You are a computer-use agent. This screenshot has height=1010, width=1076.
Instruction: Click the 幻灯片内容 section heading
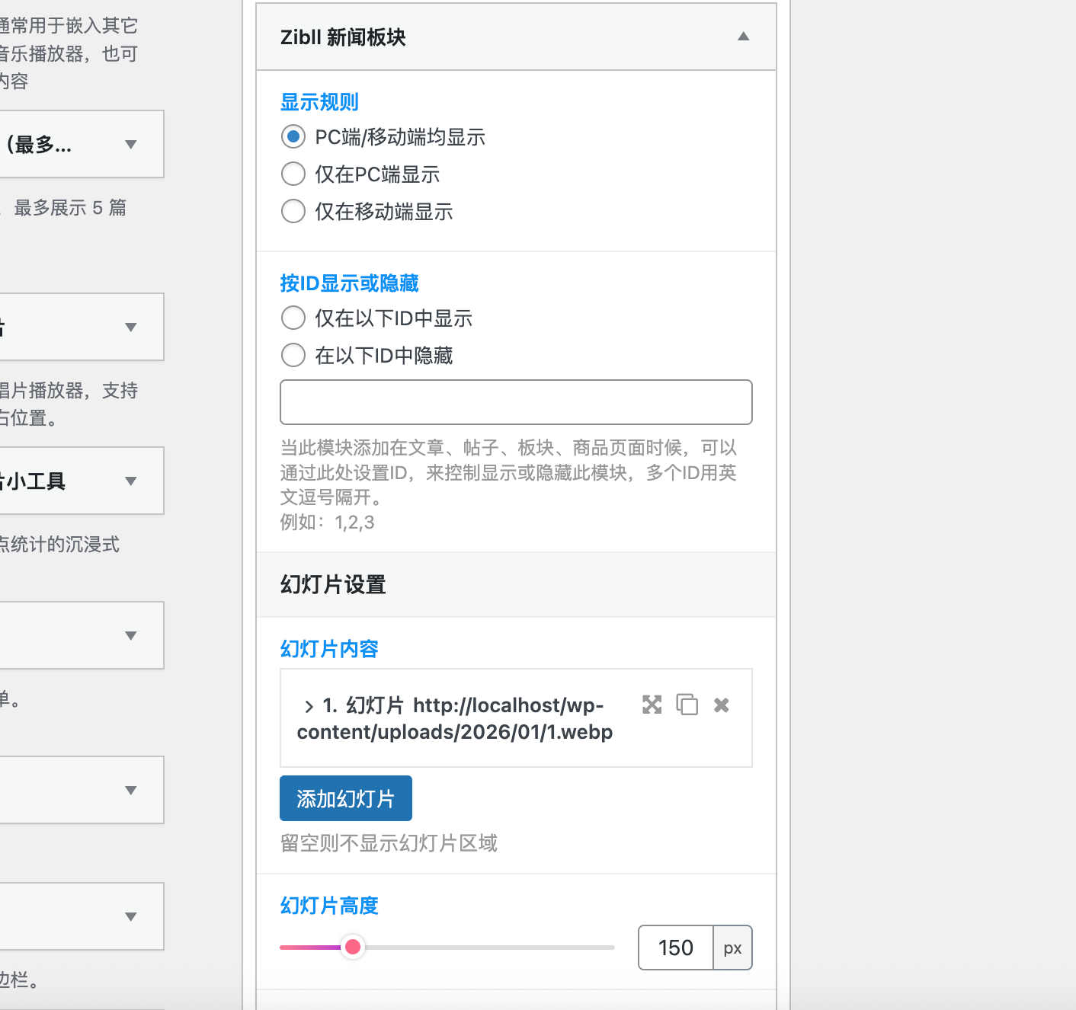328,649
